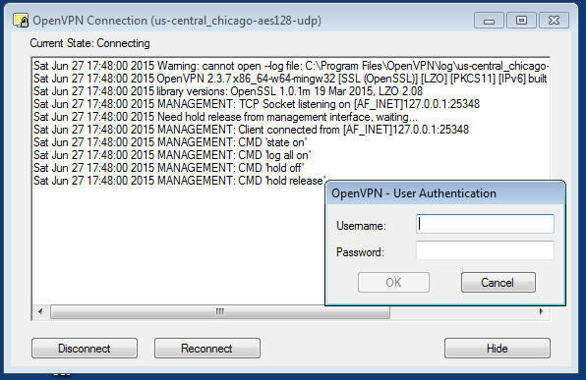Select the 'OpenVPN 2.3.7 x86_64-w64-mingw32' log line
The height and width of the screenshot is (380, 586).
point(290,79)
